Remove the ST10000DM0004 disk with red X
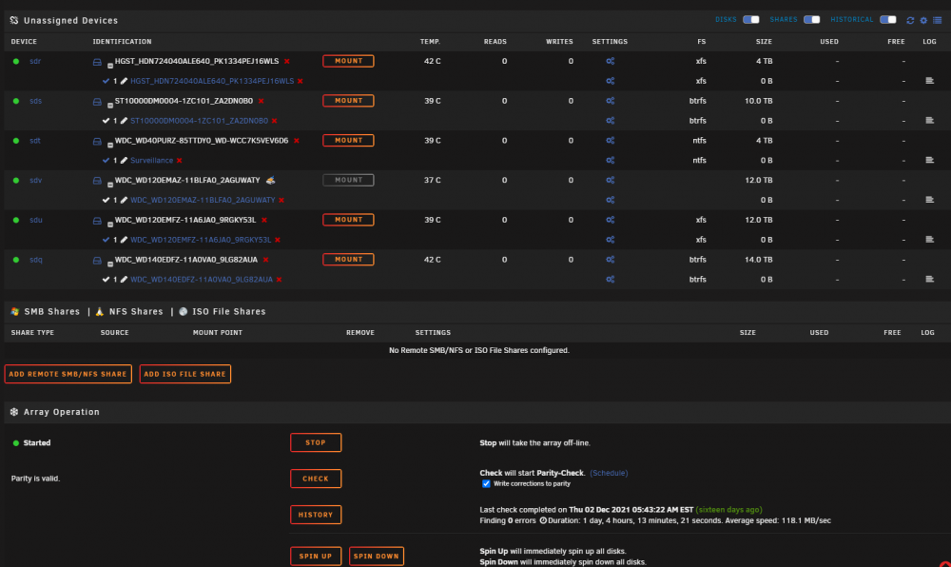Image resolution: width=951 pixels, height=567 pixels. point(261,101)
